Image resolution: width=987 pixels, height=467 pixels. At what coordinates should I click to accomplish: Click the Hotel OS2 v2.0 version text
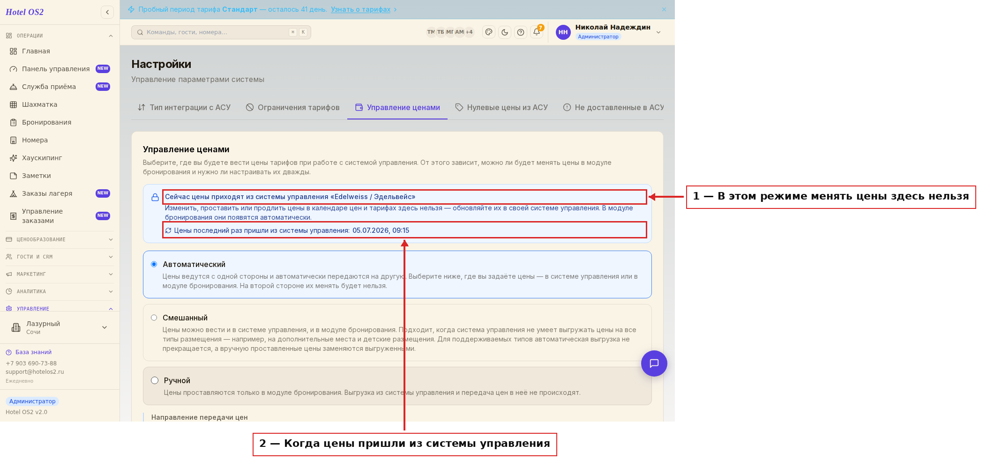(26, 412)
